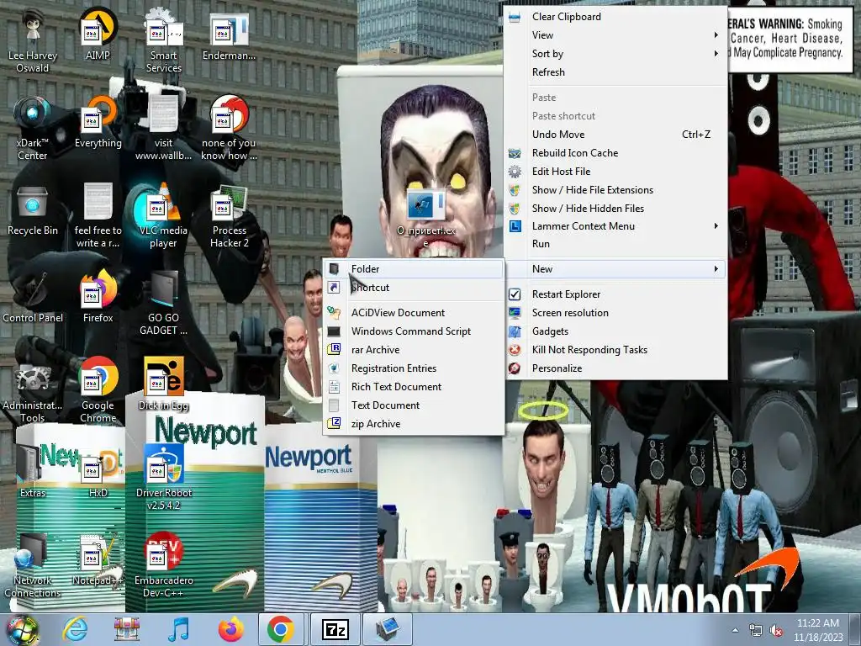The height and width of the screenshot is (646, 861).
Task: Select 'none of you know how' icon
Action: 229,129
